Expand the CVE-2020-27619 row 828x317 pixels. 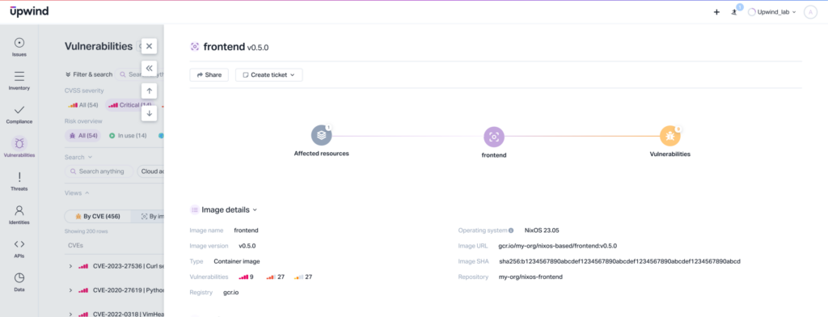point(70,290)
